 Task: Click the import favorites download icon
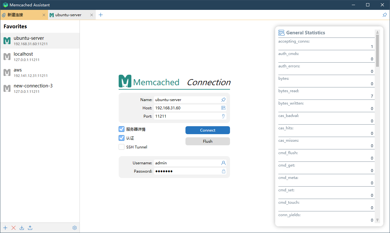tap(22, 228)
